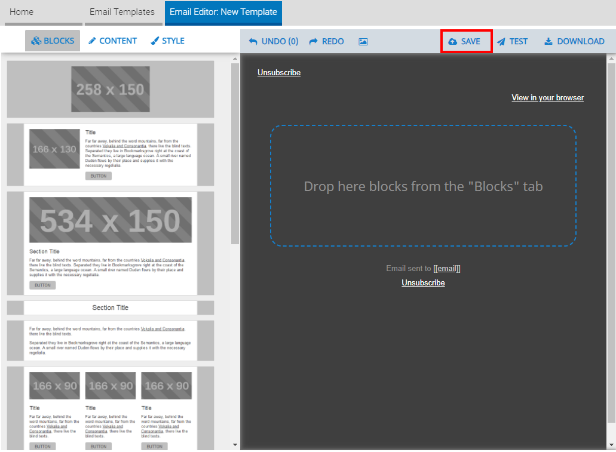
Task: Click the Download arrow icon
Action: pos(548,42)
